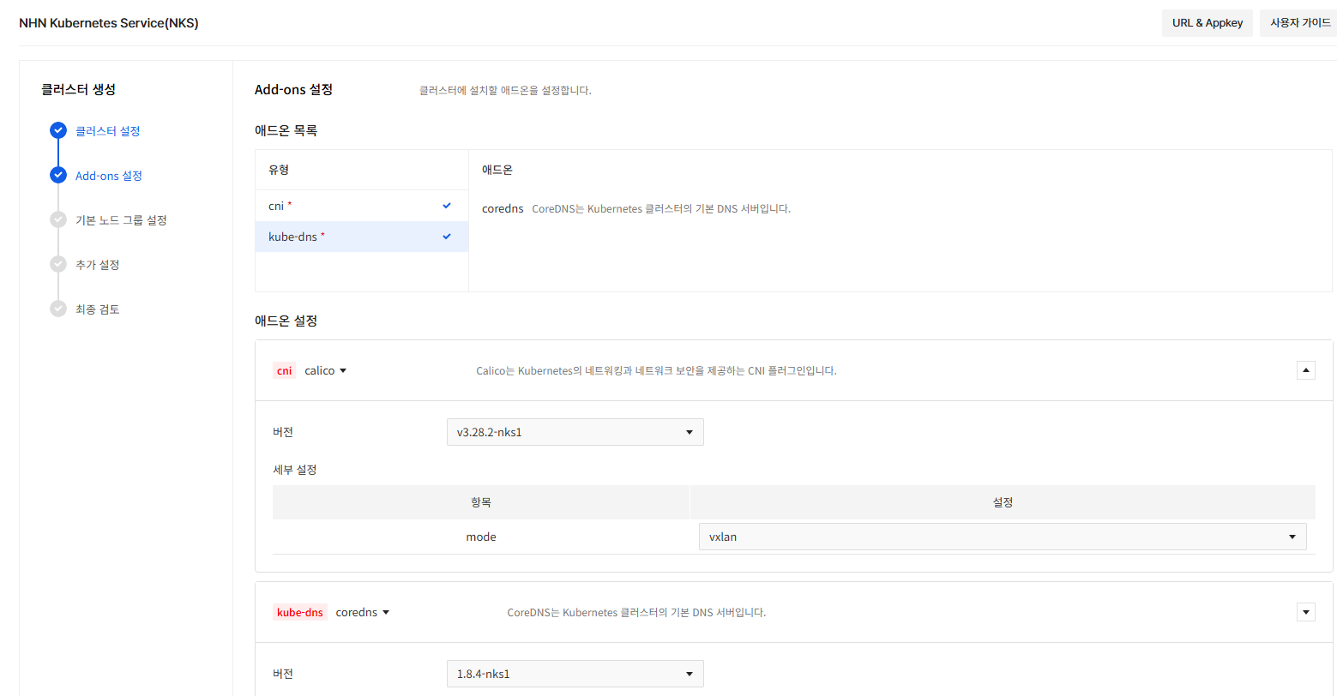Go to the 클러스터 설정 step
The height and width of the screenshot is (696, 1337).
point(107,131)
